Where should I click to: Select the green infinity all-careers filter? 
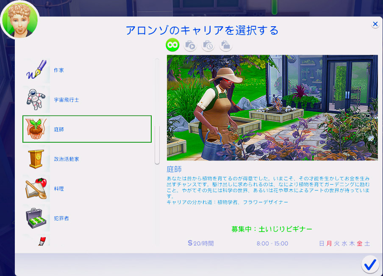[172, 45]
